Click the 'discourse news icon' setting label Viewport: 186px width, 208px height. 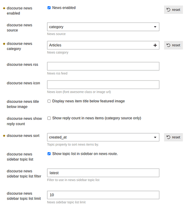pos(23,83)
